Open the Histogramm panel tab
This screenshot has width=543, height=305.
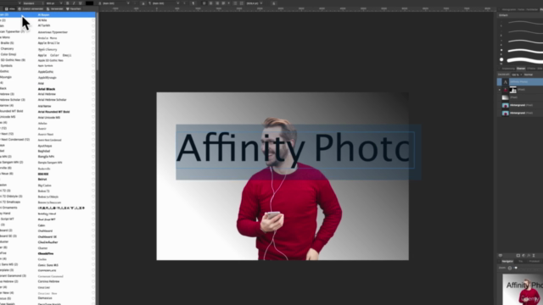coord(508,9)
